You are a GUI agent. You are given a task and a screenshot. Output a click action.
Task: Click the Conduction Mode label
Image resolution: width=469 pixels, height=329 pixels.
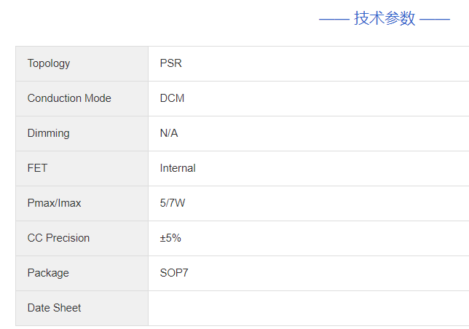[x=69, y=98]
